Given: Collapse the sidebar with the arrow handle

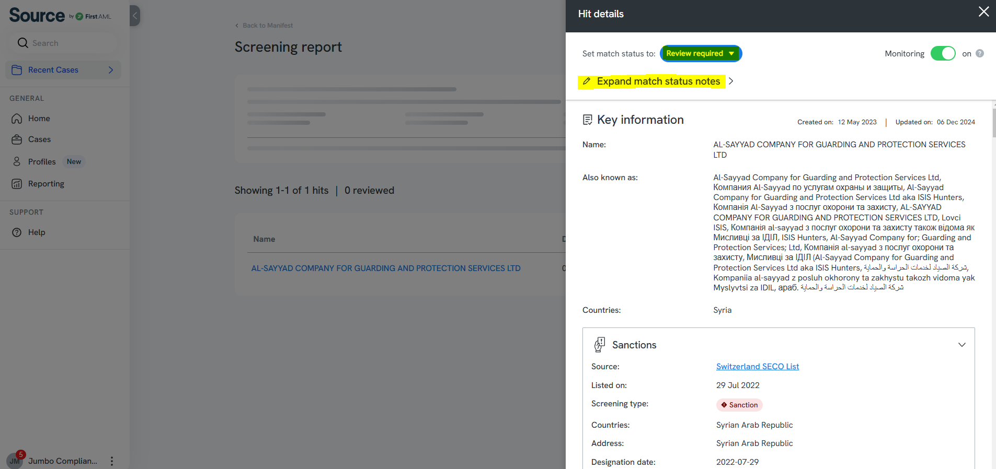Looking at the screenshot, I should point(135,16).
